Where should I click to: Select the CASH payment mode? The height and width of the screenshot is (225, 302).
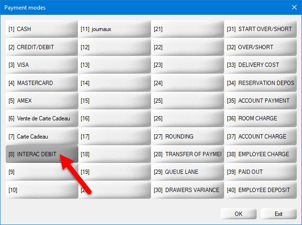click(x=42, y=29)
